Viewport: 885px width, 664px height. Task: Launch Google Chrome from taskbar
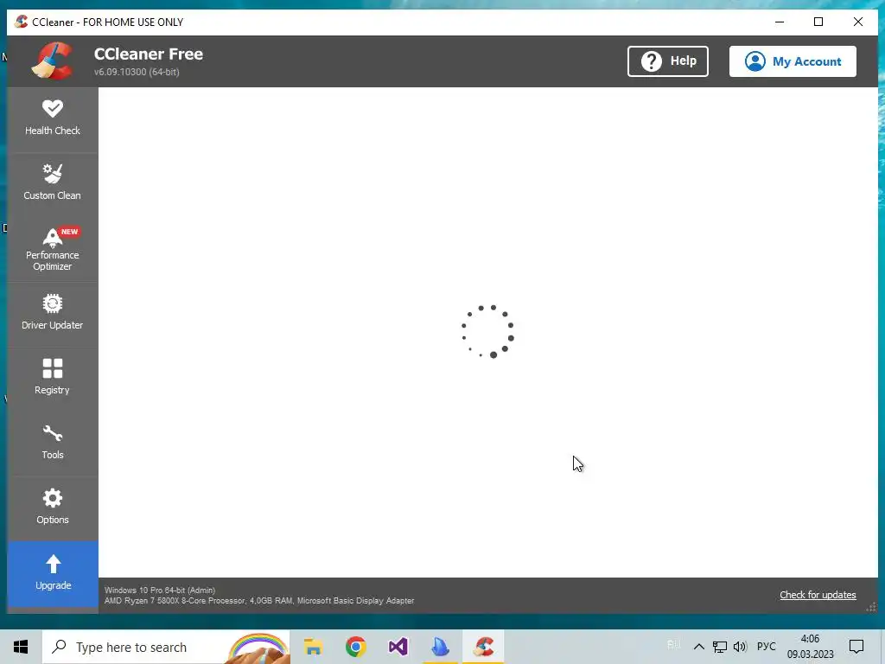coord(355,647)
